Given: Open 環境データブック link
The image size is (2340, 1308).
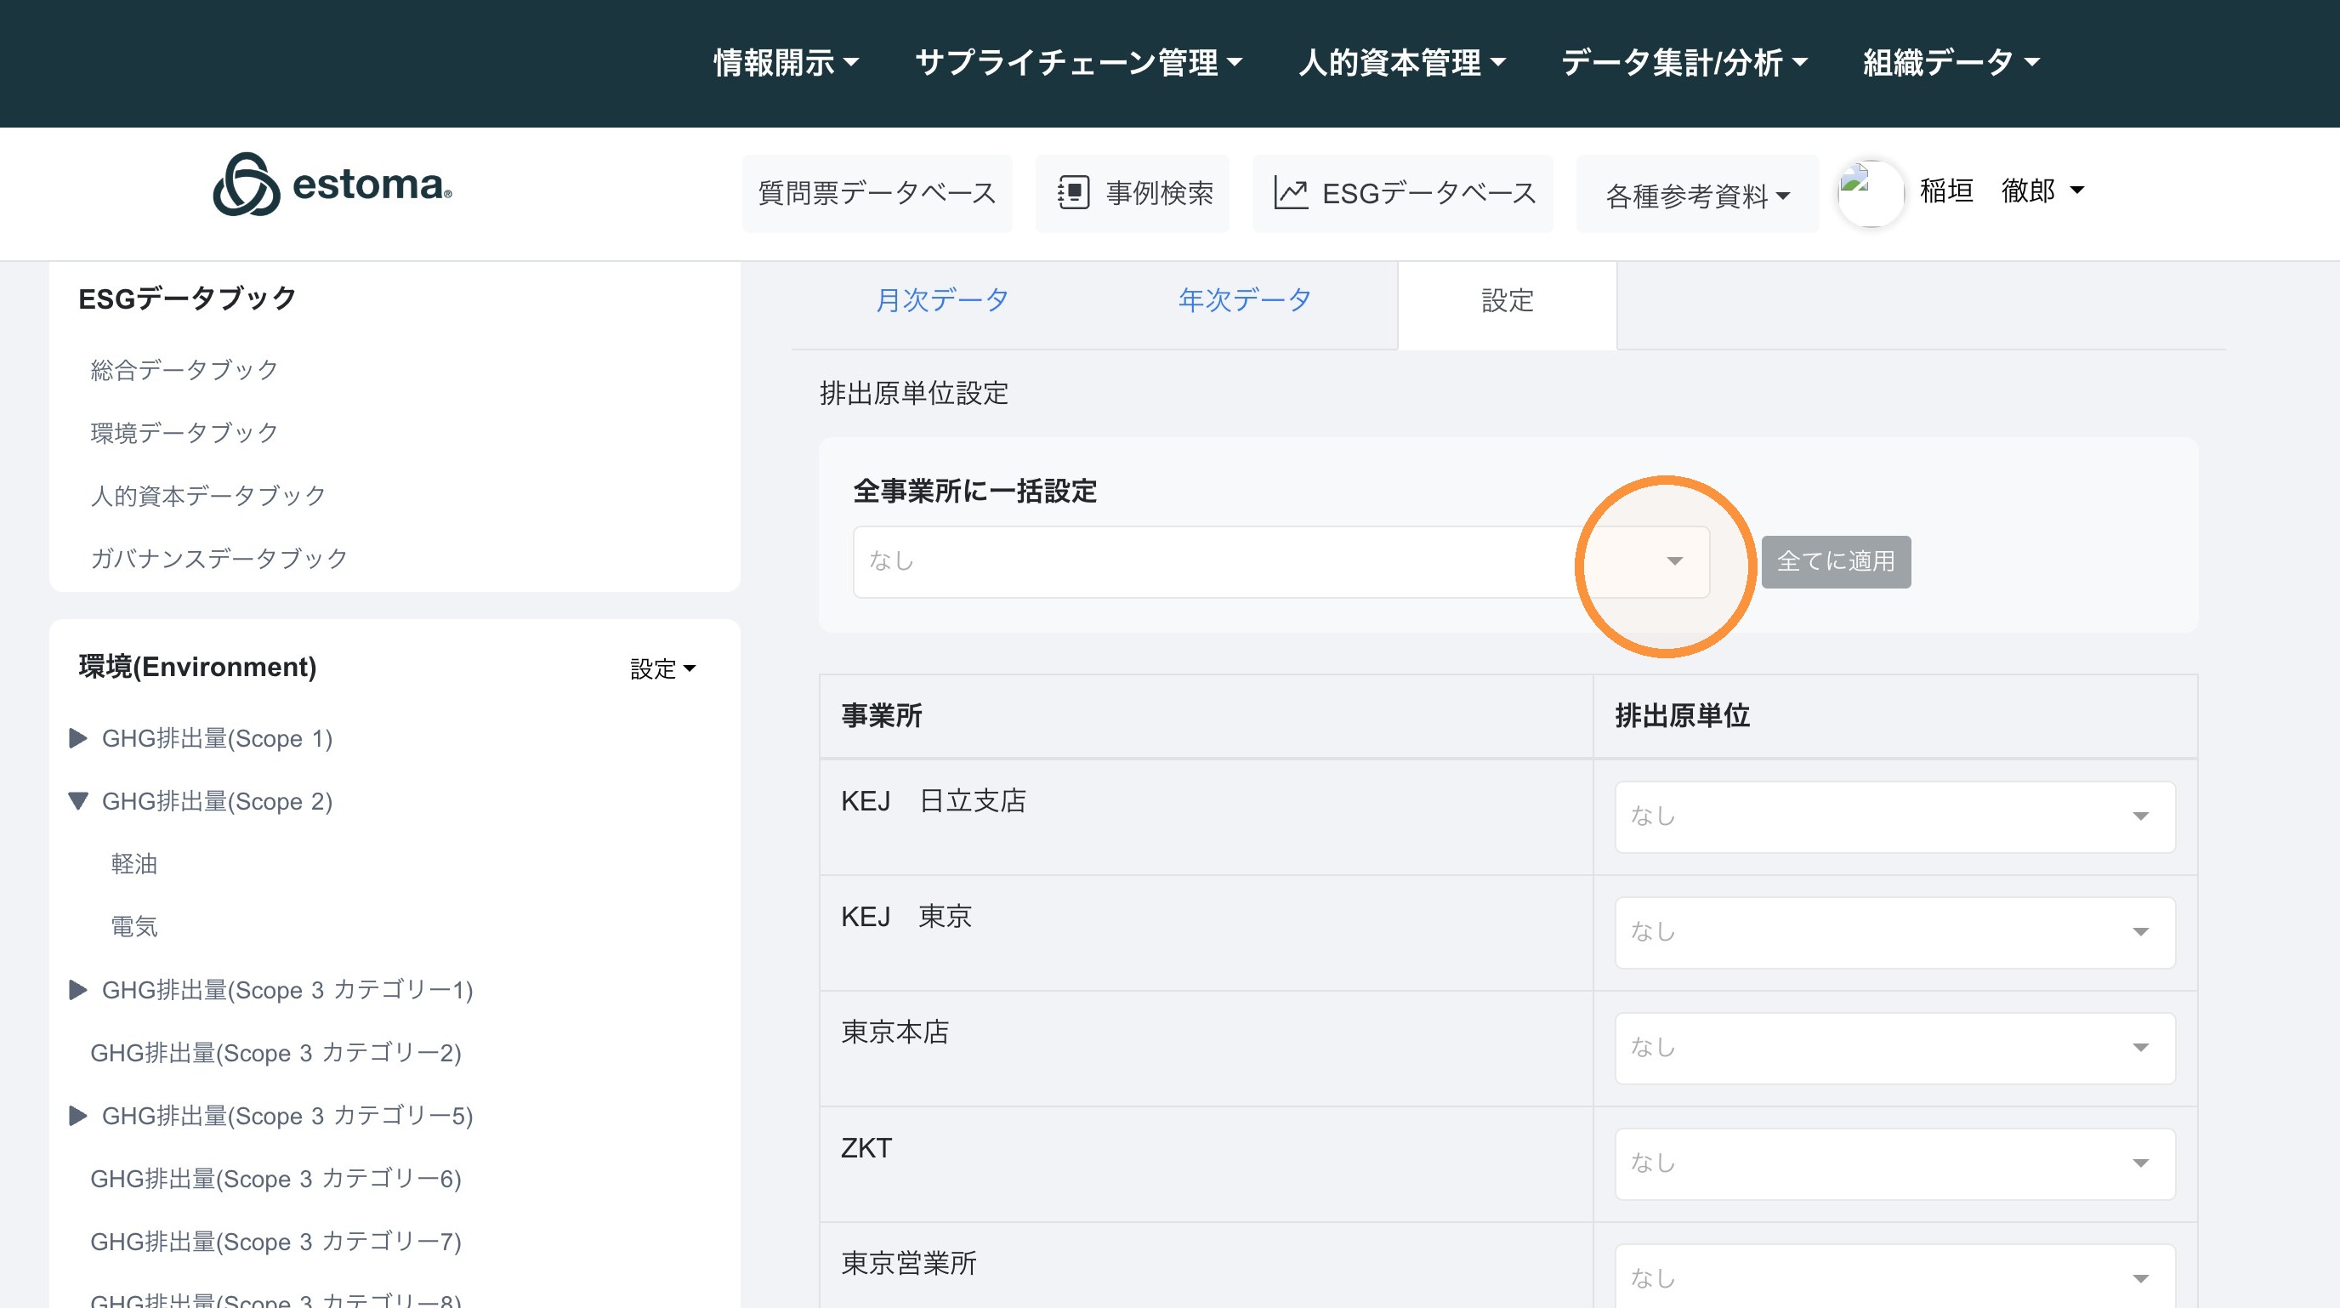Looking at the screenshot, I should coord(185,432).
